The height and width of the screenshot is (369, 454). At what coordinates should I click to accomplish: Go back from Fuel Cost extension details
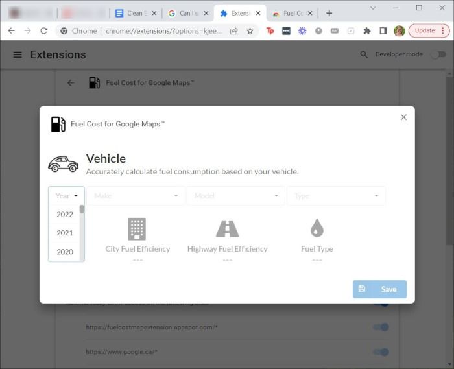tap(71, 83)
